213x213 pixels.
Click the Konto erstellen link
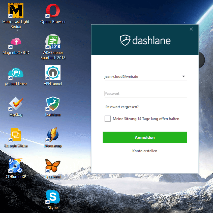click(145, 151)
